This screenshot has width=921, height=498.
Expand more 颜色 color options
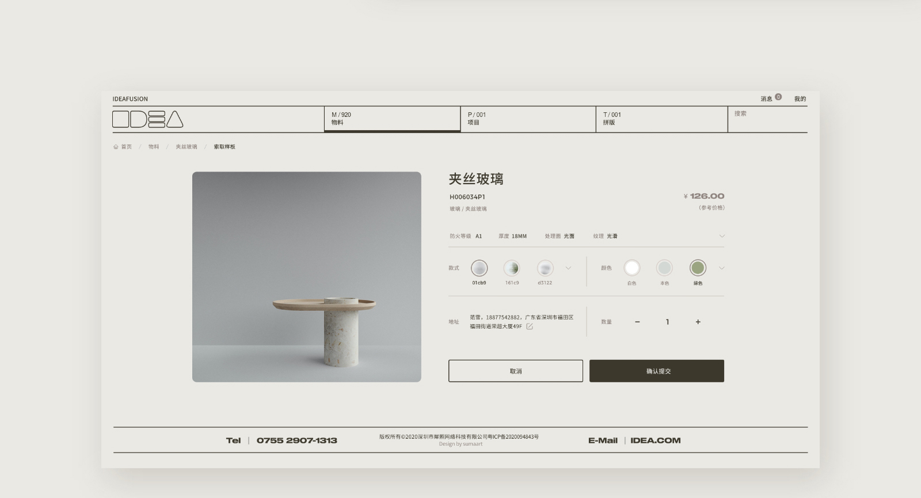721,268
